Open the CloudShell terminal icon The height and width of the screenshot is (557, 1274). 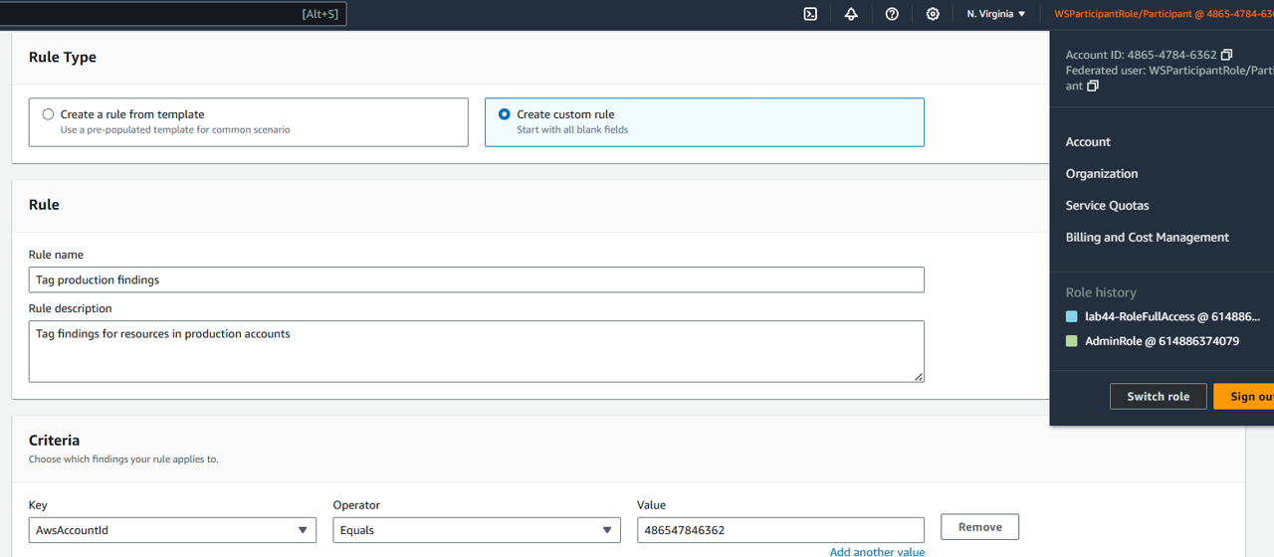click(x=810, y=14)
